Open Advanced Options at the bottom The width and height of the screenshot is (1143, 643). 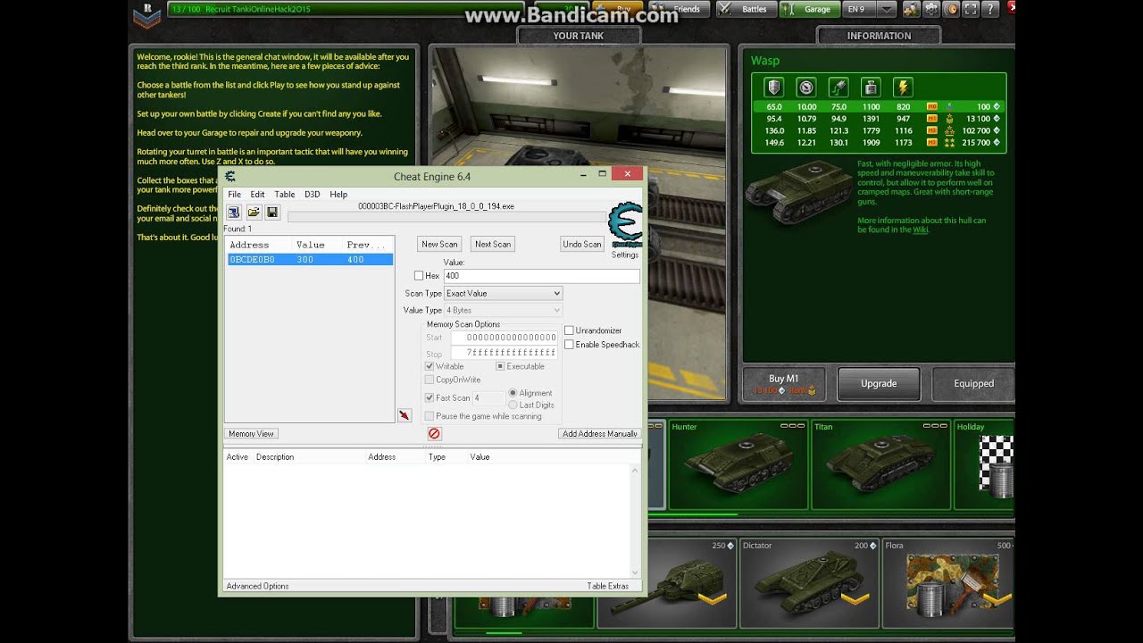point(257,586)
